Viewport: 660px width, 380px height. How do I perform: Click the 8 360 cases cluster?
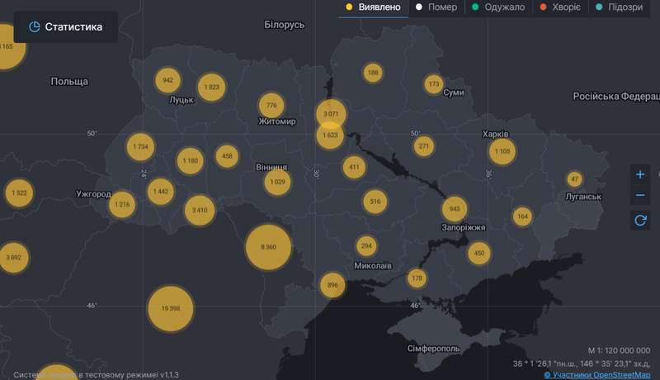coord(268,247)
